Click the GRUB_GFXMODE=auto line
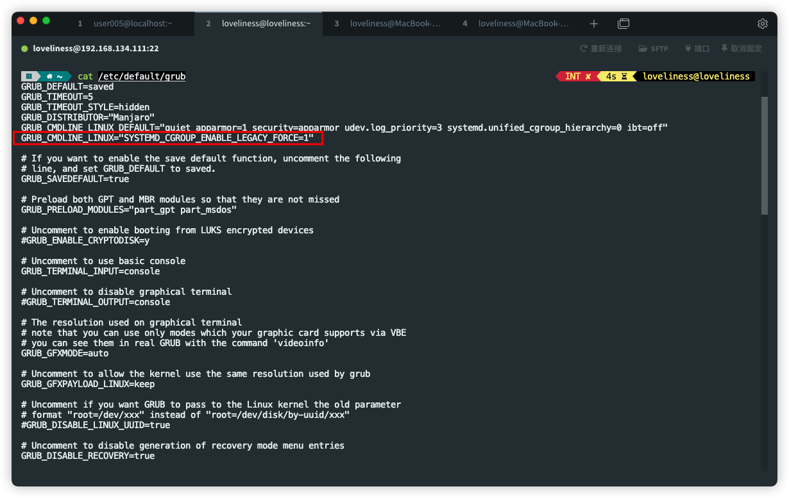The width and height of the screenshot is (789, 498). [65, 353]
